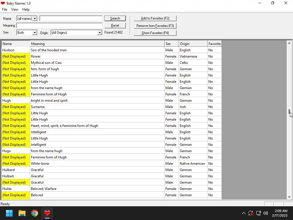Open Windows Start menu
Viewport: 293px width, 220px height.
9,213
